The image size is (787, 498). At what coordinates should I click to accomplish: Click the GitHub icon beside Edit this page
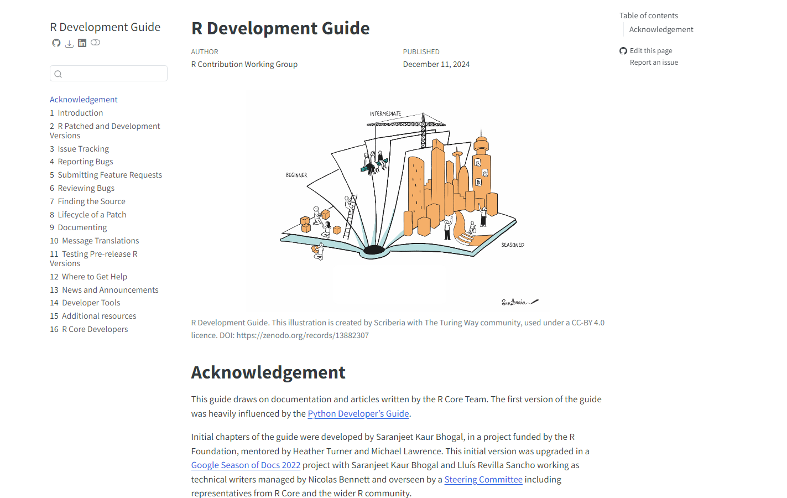623,51
